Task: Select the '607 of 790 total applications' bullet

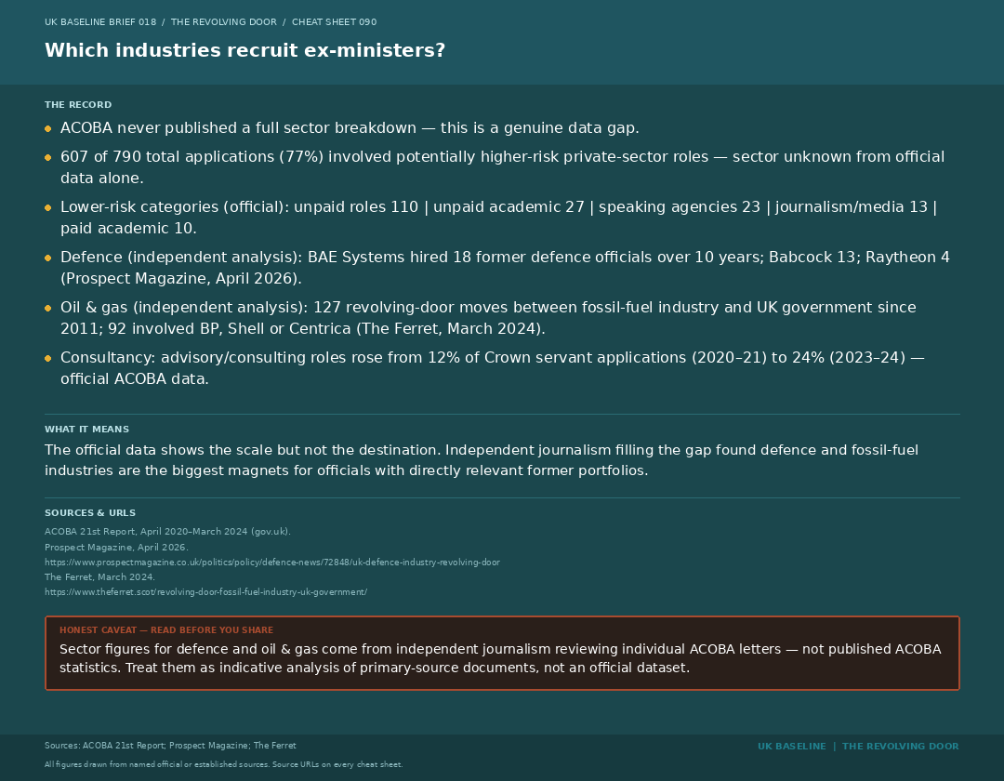Action: (x=503, y=167)
